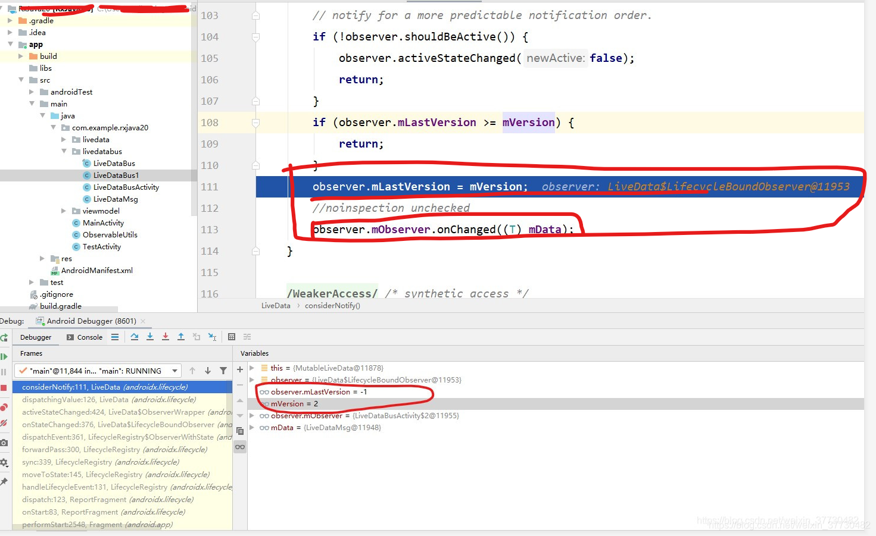Open debugger settings gear
This screenshot has width=876, height=536.
click(4, 462)
